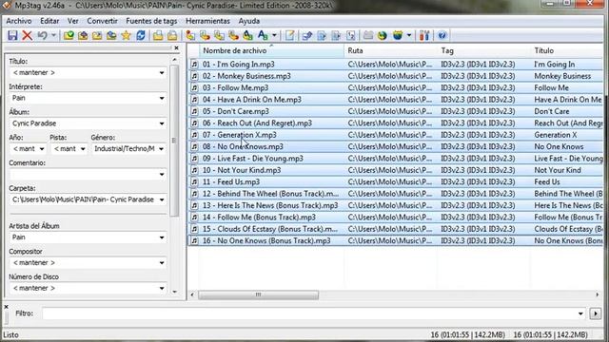Click the Tag Sources bowl icon

[x=398, y=36]
